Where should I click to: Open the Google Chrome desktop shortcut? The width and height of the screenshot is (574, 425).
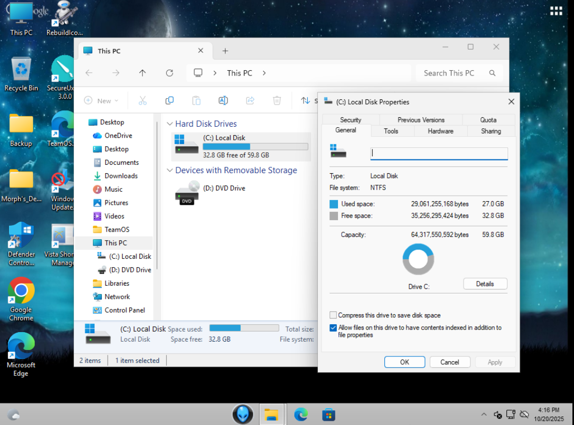[21, 290]
